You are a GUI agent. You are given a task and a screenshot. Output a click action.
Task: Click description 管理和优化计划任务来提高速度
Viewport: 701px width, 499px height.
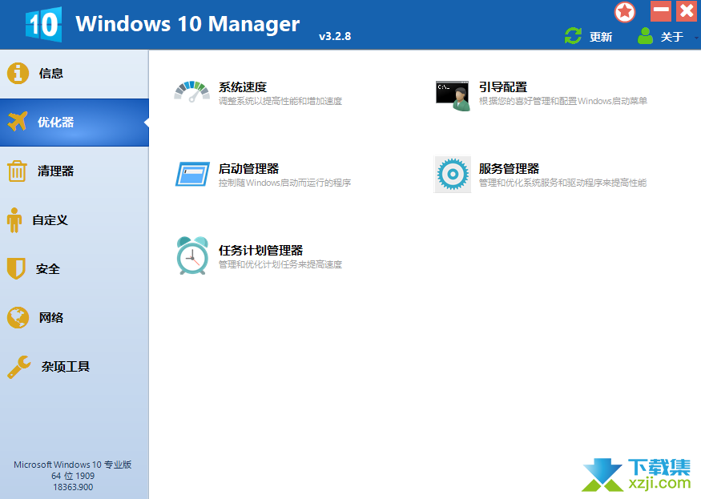click(280, 264)
